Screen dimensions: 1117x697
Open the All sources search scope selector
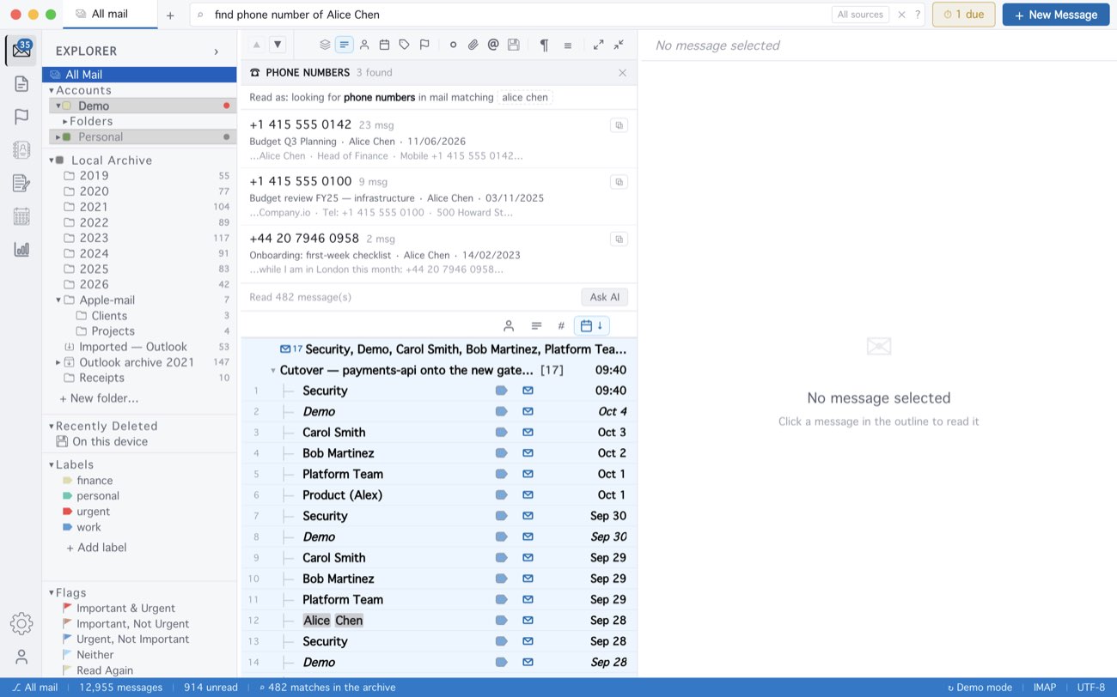point(860,15)
